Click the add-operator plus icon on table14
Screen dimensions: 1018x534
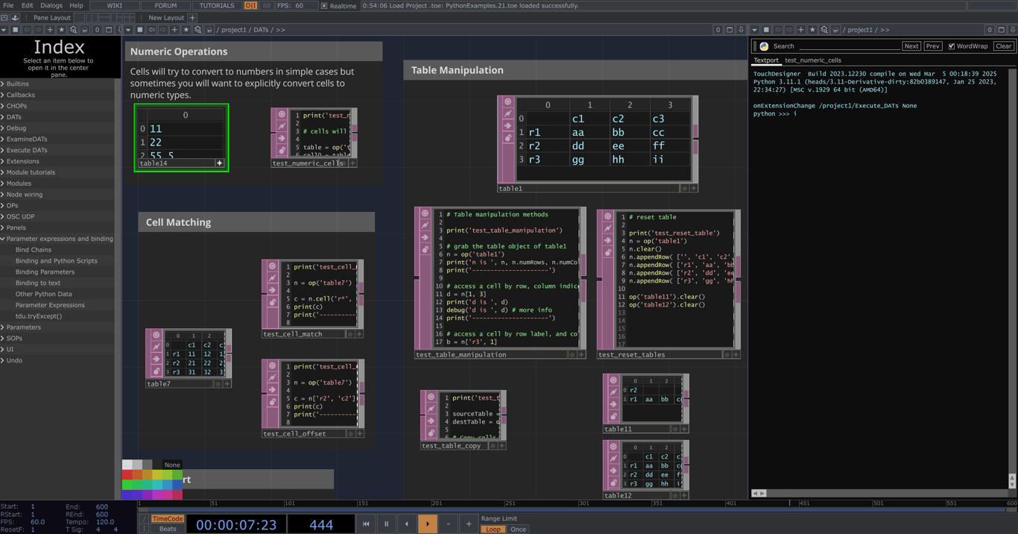click(x=219, y=163)
